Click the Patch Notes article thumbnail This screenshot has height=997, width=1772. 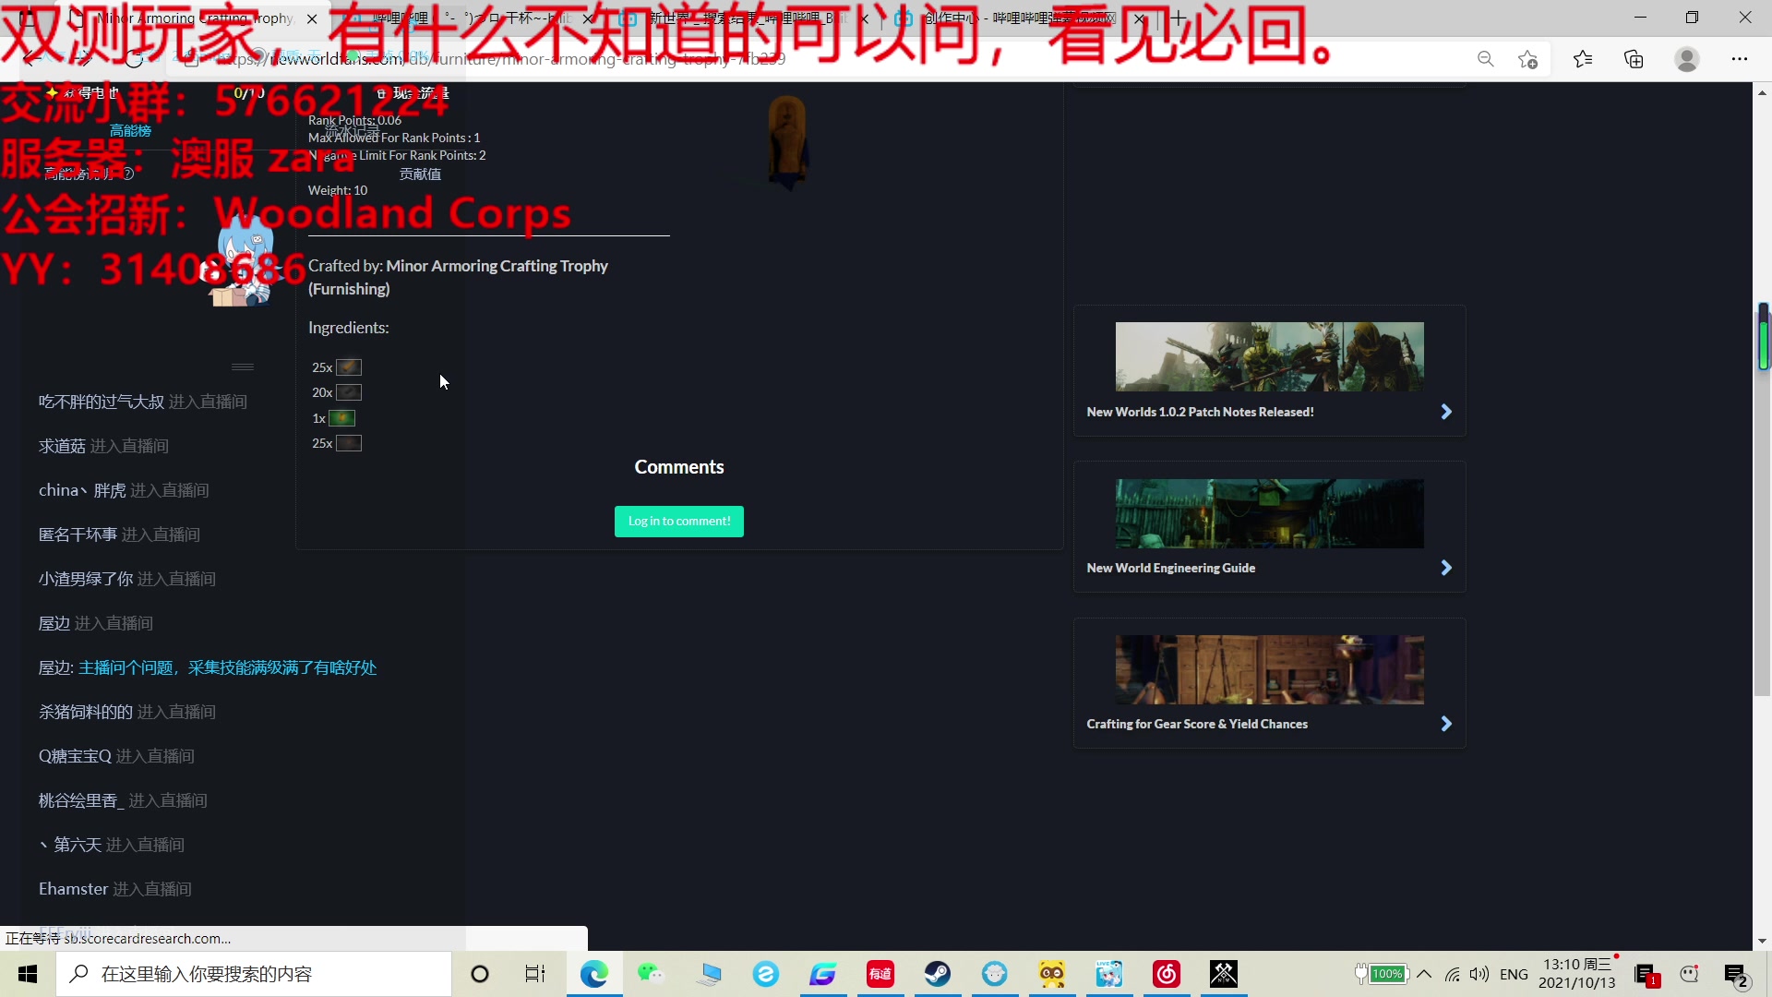(1269, 356)
